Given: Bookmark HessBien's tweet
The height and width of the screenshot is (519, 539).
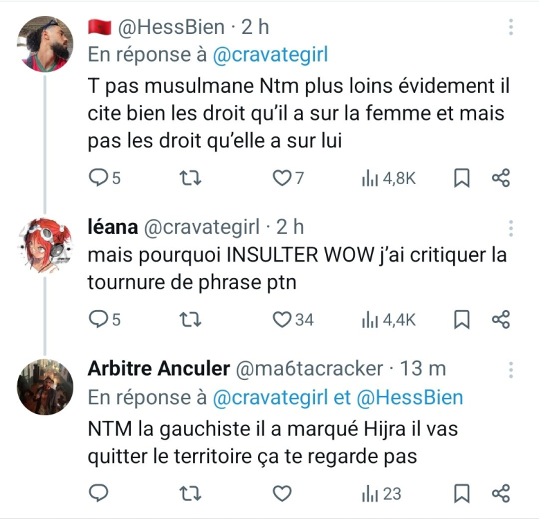Looking at the screenshot, I should pos(462,179).
